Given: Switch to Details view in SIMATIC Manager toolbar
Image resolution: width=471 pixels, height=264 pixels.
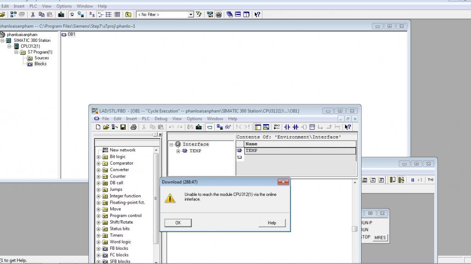Looking at the screenshot, I should (117, 14).
